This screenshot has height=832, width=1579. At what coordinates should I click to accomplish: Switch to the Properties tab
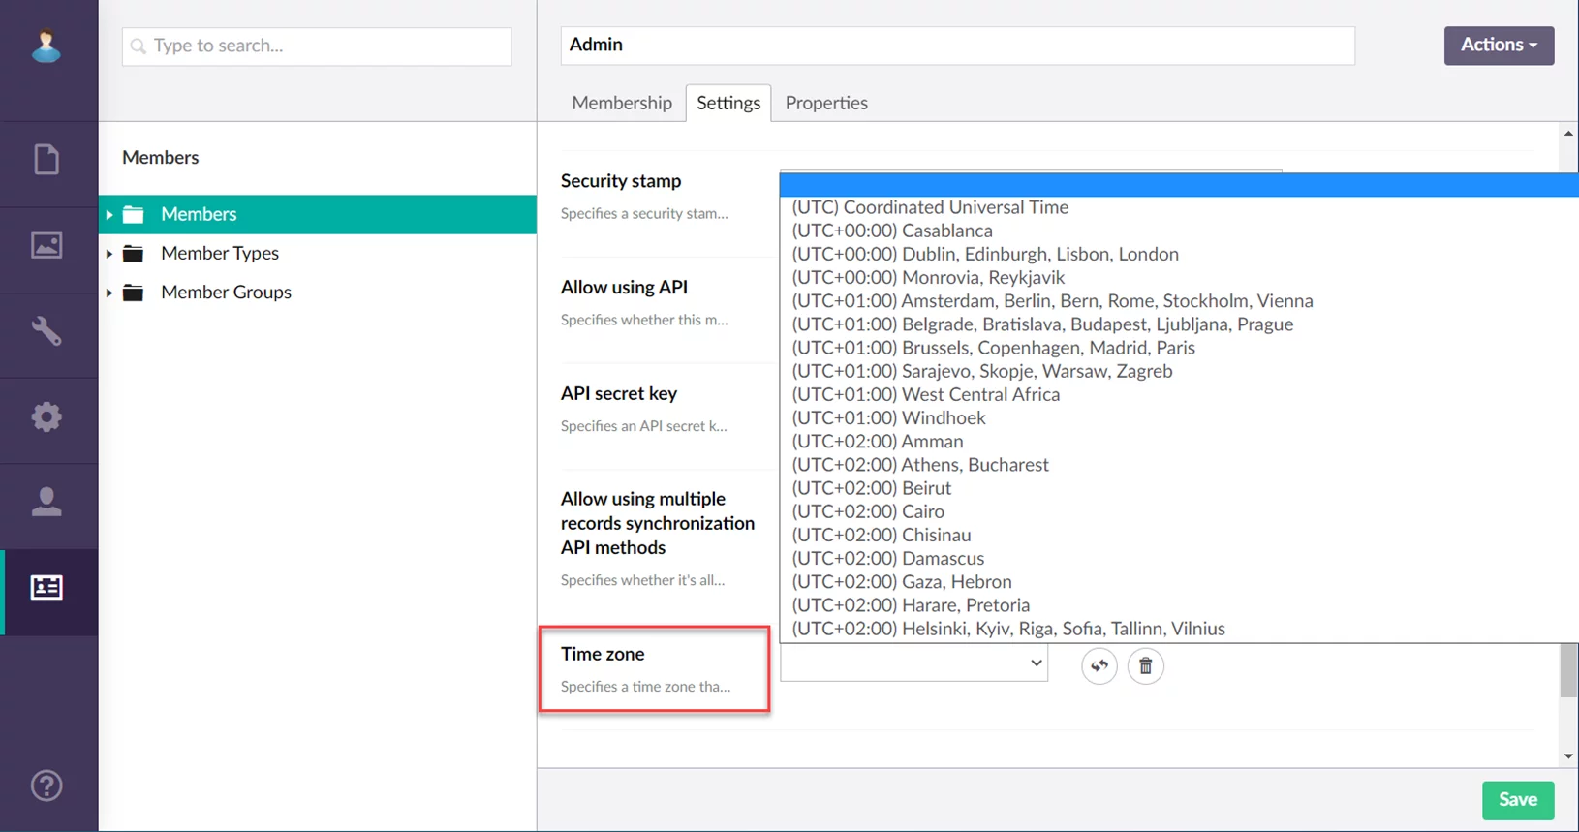[x=825, y=103]
